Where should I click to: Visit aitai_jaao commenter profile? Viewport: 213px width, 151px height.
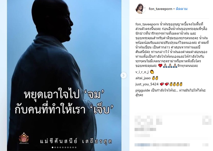click(x=143, y=78)
